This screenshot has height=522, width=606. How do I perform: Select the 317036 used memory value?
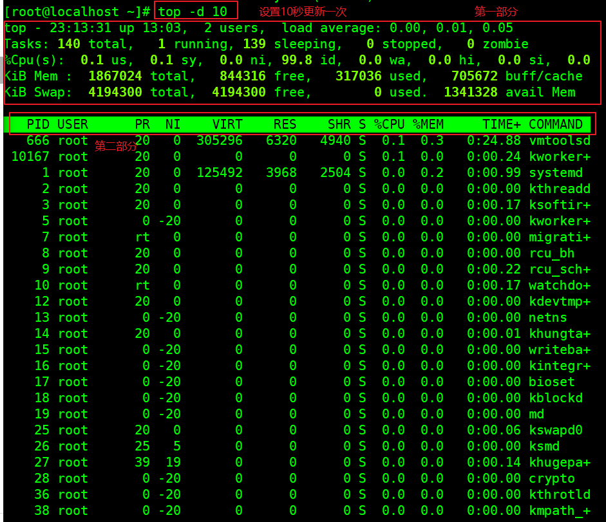tap(359, 76)
